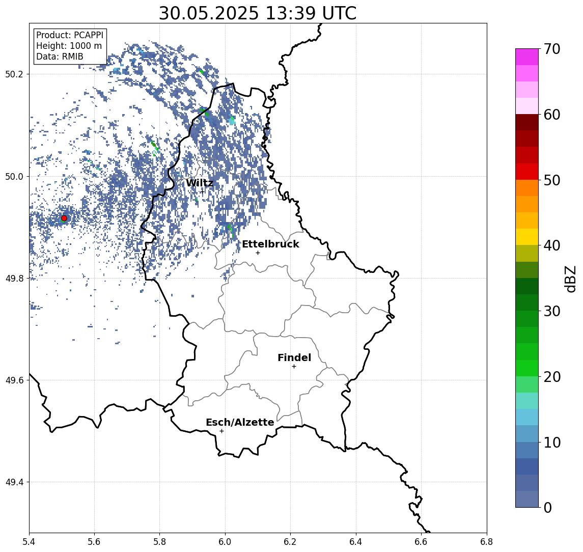Click the 6.2 longitude tick label
The image size is (583, 552).
[x=290, y=542]
